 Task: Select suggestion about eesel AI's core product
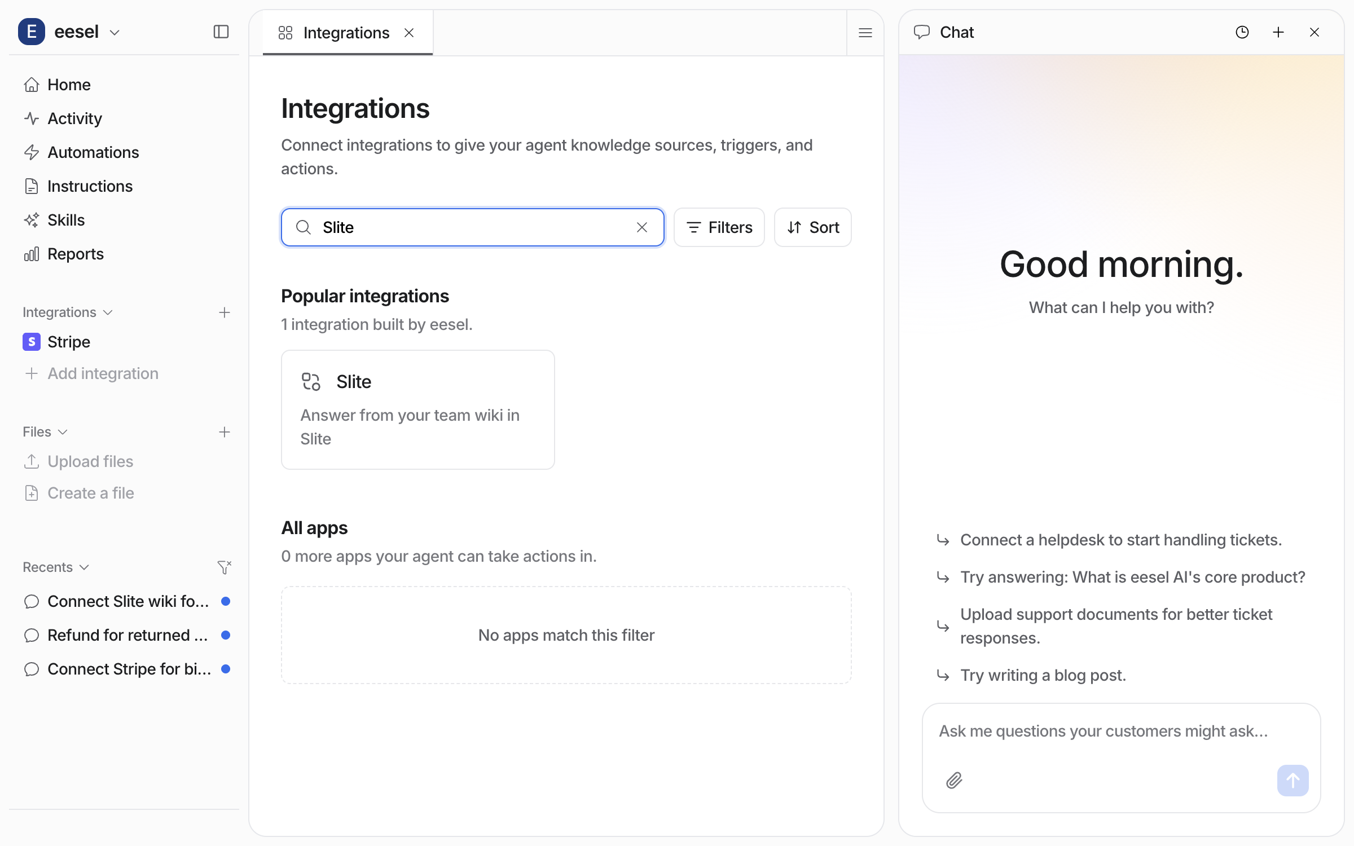click(x=1121, y=577)
